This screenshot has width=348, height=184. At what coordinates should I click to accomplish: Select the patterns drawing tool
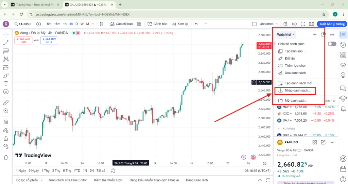coord(6,59)
